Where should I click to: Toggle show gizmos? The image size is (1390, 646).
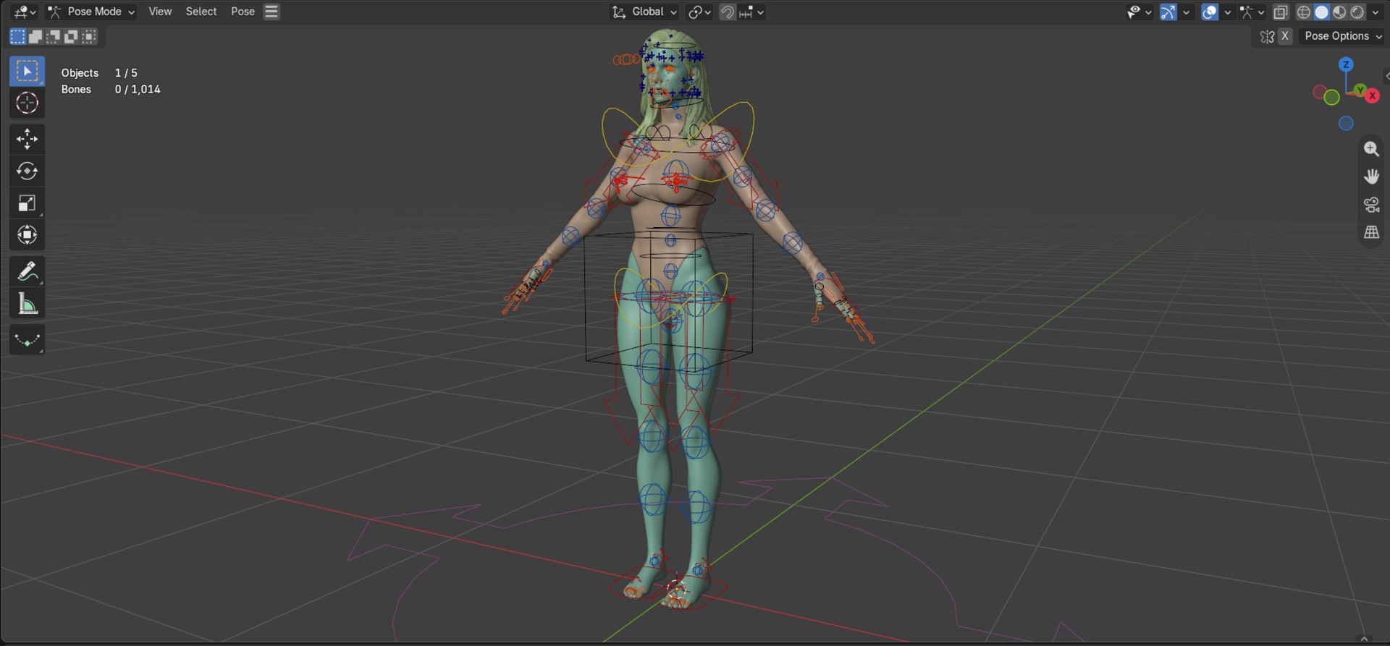click(1168, 12)
